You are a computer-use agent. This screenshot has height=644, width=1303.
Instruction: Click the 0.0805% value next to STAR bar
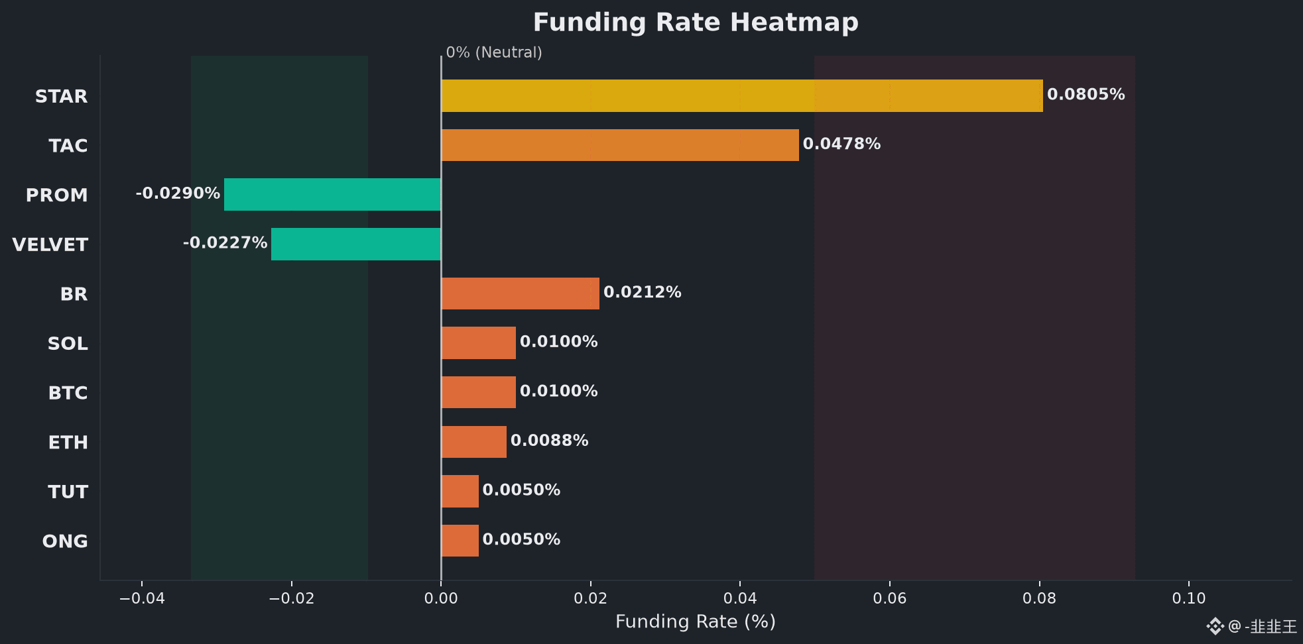[x=1086, y=95]
